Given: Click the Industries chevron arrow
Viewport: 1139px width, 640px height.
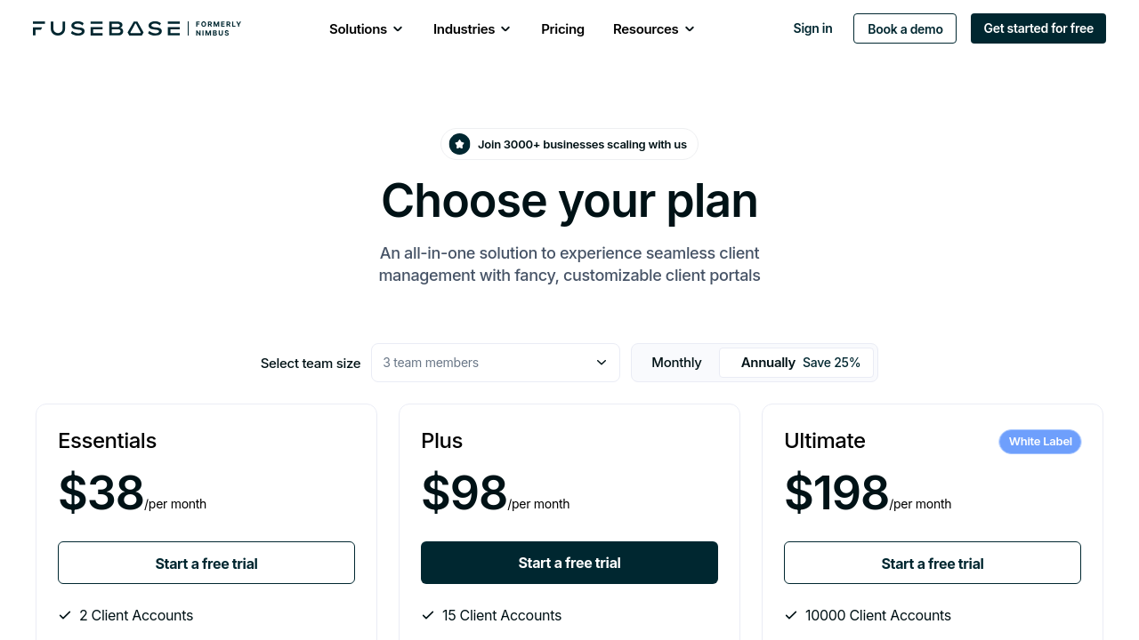Looking at the screenshot, I should pyautogui.click(x=505, y=29).
